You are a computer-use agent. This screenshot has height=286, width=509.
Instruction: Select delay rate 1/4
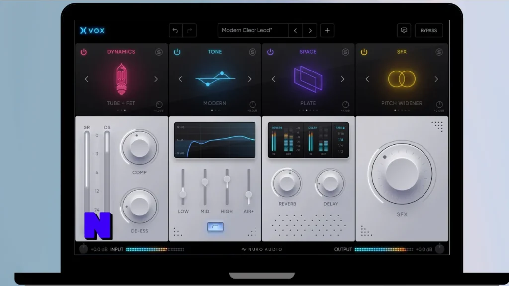(340, 146)
